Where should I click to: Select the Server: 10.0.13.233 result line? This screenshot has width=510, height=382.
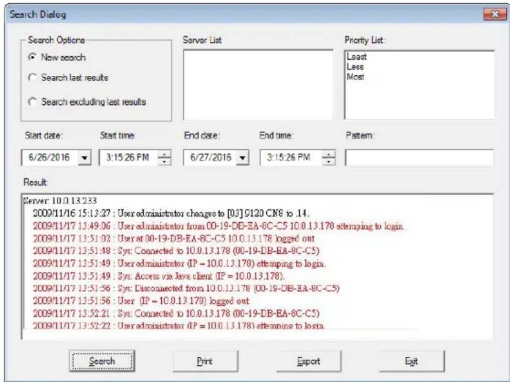coord(60,200)
